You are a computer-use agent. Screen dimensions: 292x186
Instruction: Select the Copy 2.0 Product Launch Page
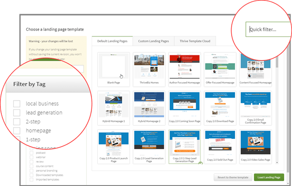[x=113, y=147]
